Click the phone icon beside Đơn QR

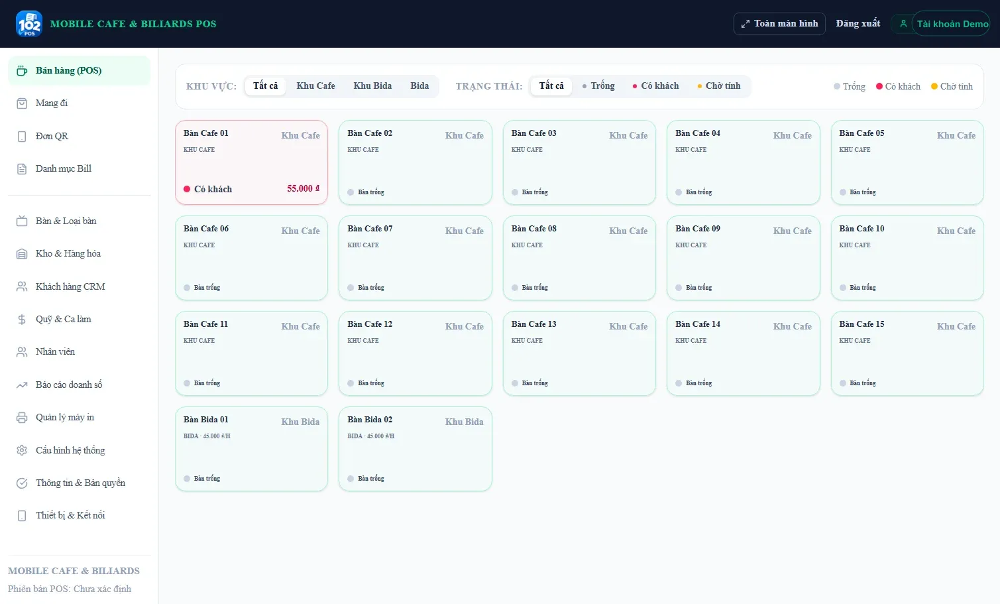22,137
